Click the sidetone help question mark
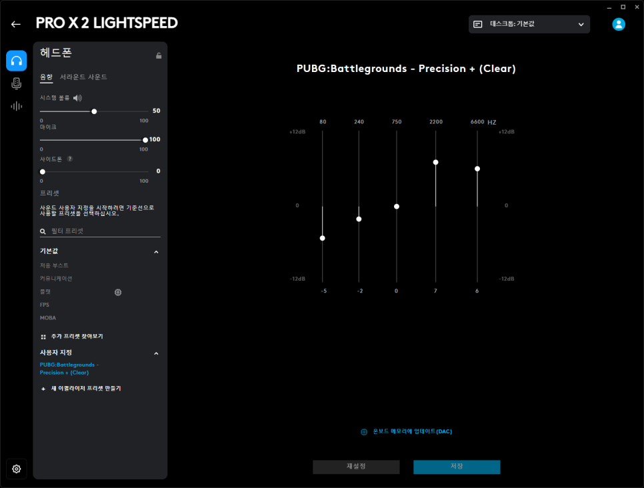The height and width of the screenshot is (488, 644). click(x=70, y=159)
